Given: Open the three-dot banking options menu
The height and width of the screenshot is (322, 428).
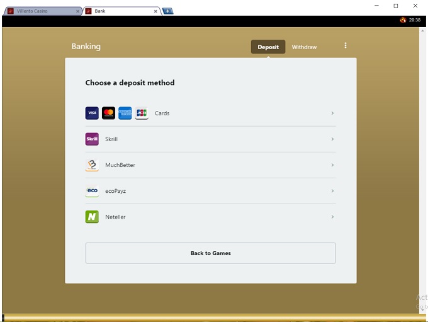Looking at the screenshot, I should tap(346, 46).
